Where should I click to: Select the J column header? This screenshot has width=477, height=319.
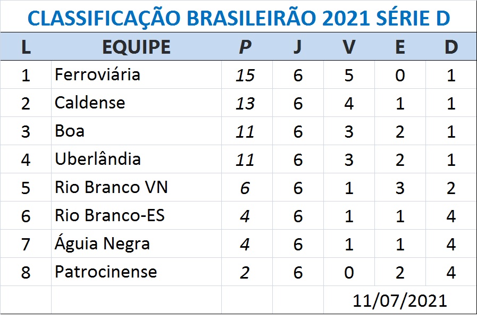(x=297, y=47)
